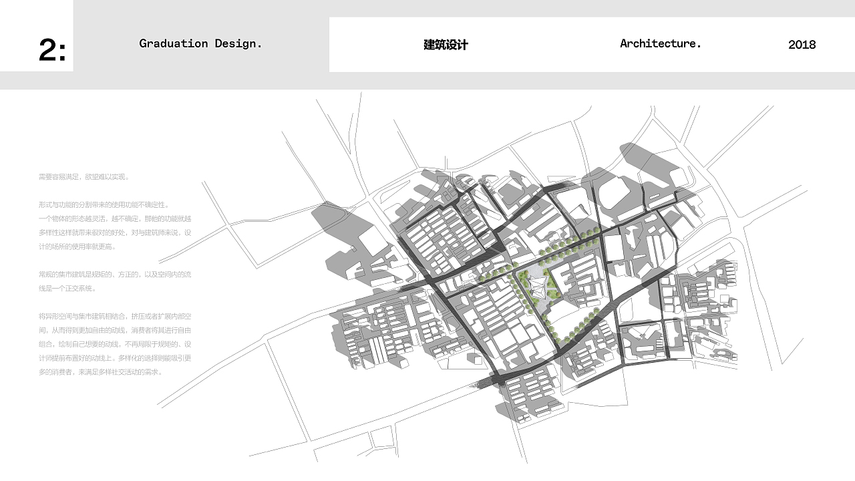Image resolution: width=855 pixels, height=481 pixels.
Task: Click the line "多的消费者，来满足多样社交活动的需求。"
Action: point(101,372)
